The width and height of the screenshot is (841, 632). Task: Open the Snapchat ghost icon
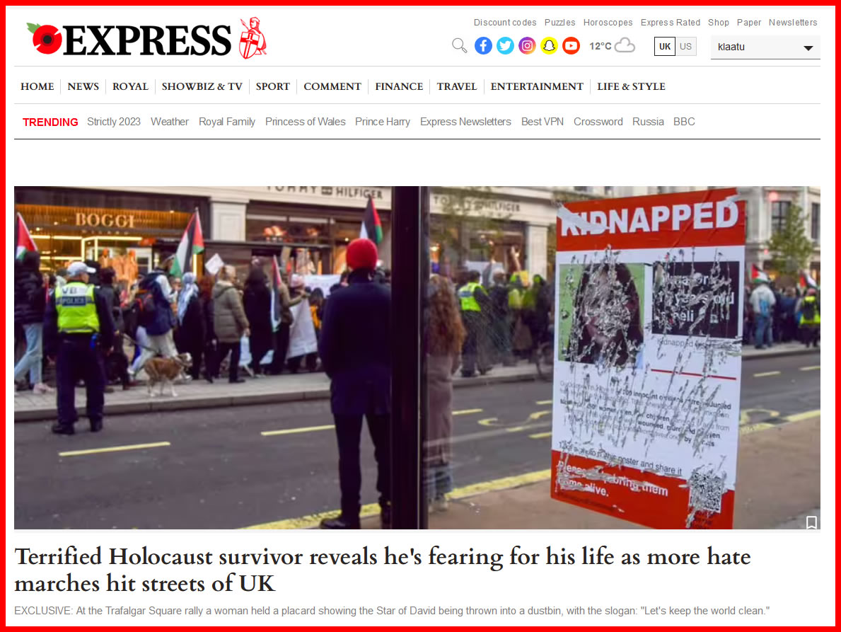tap(549, 46)
